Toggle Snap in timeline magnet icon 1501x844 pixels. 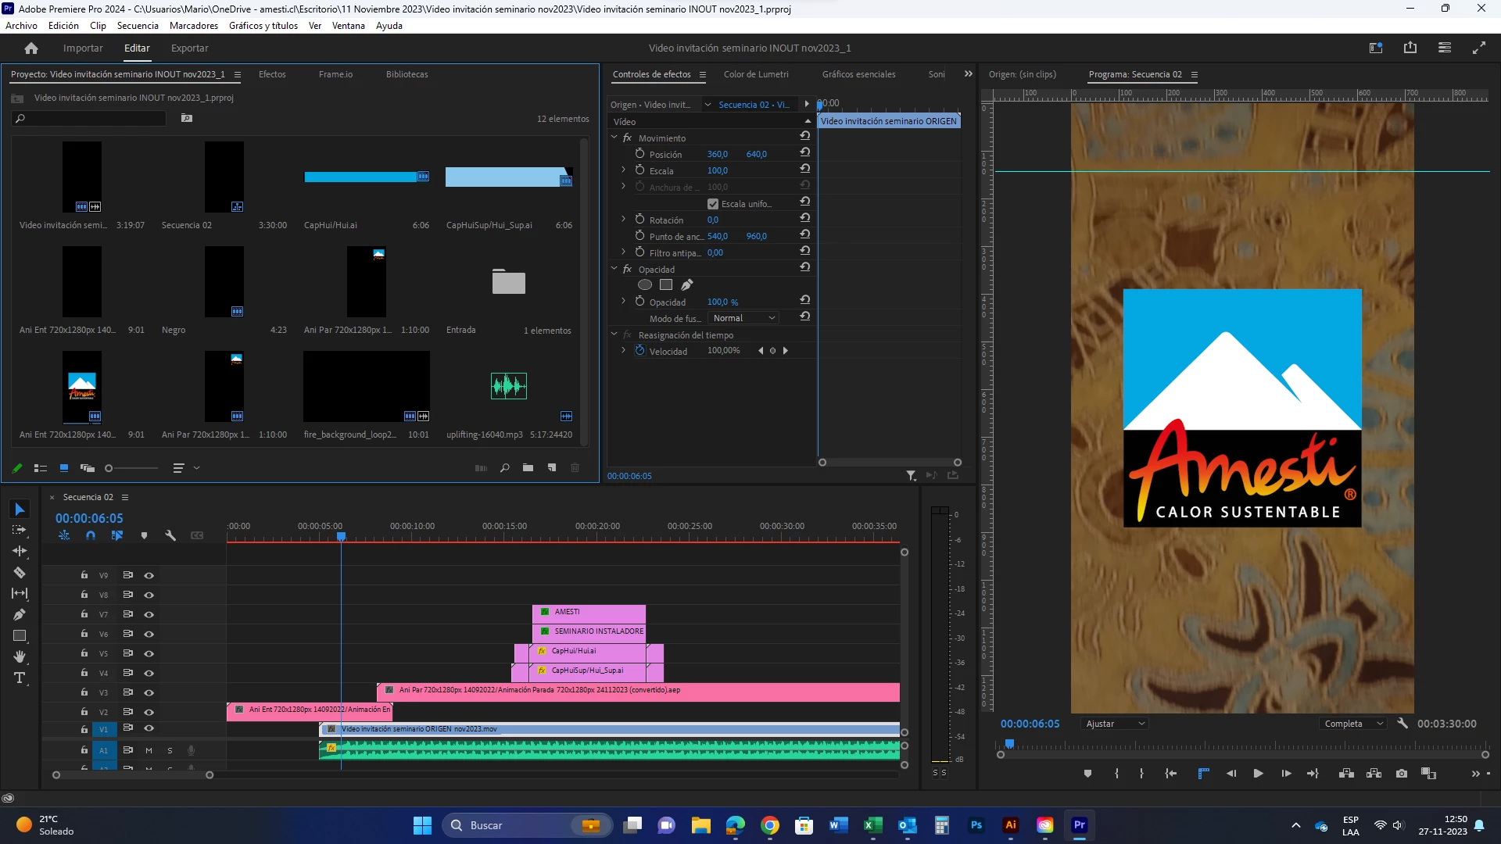[x=91, y=535]
